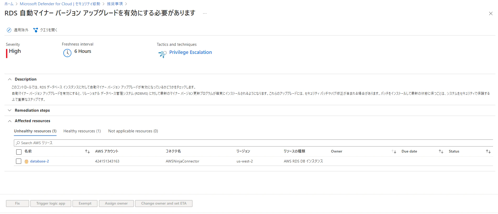Image resolution: width=498 pixels, height=214 pixels.
Task: Click the AWSNinjaConnector cell
Action: pyautogui.click(x=182, y=161)
